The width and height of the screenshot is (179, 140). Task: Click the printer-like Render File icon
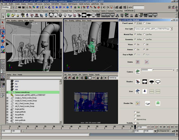point(147,103)
